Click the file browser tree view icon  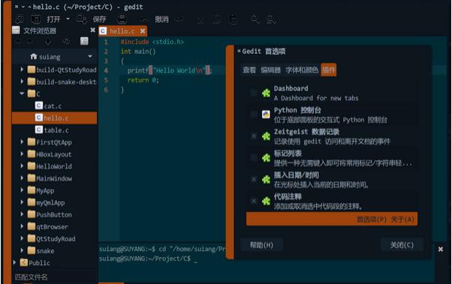point(84,41)
